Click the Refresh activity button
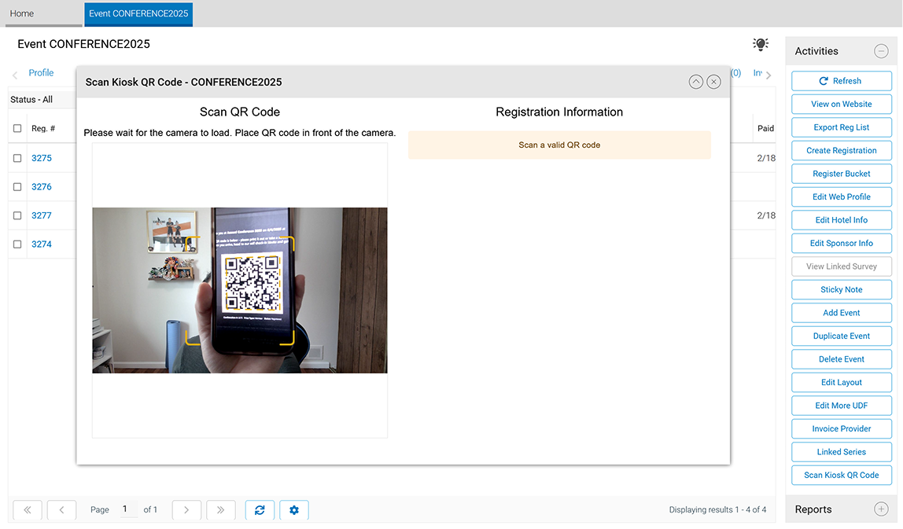Viewport: 903px width, 529px height. point(842,81)
